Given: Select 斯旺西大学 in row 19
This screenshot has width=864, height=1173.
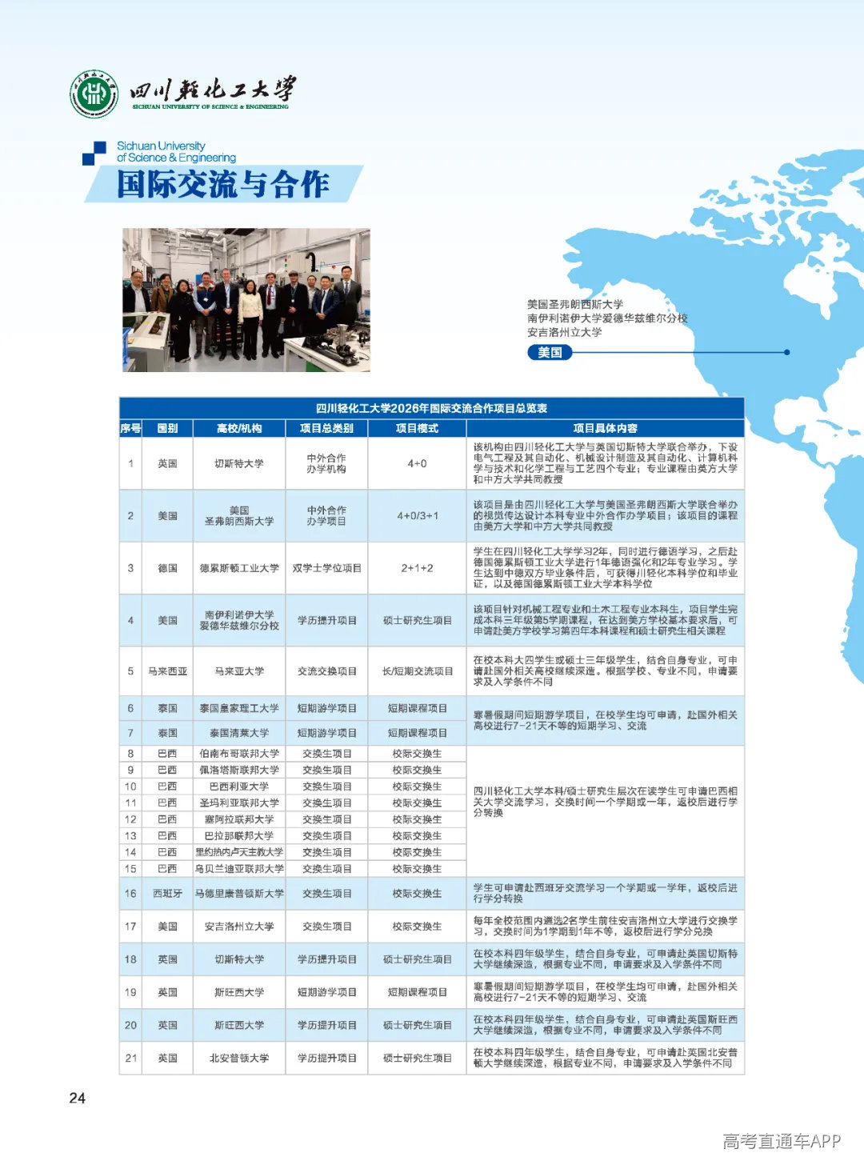Looking at the screenshot, I should 239,992.
